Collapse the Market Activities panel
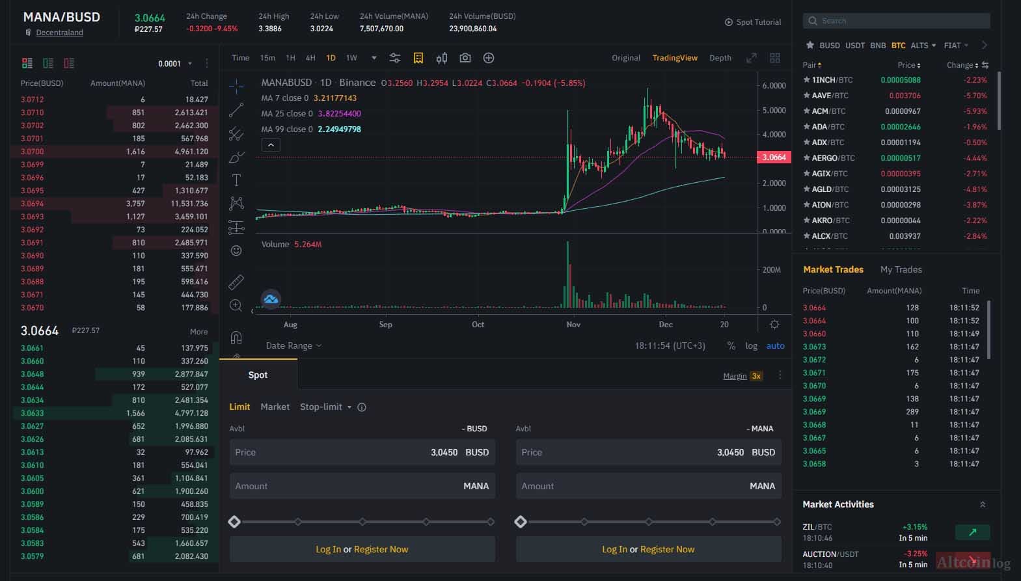 click(983, 504)
